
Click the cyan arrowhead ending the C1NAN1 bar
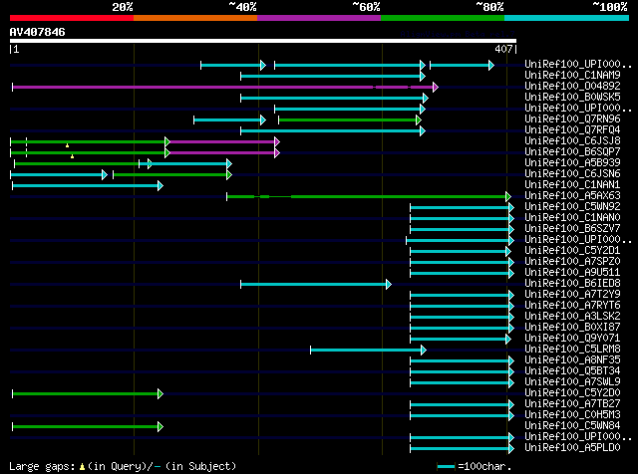click(160, 186)
